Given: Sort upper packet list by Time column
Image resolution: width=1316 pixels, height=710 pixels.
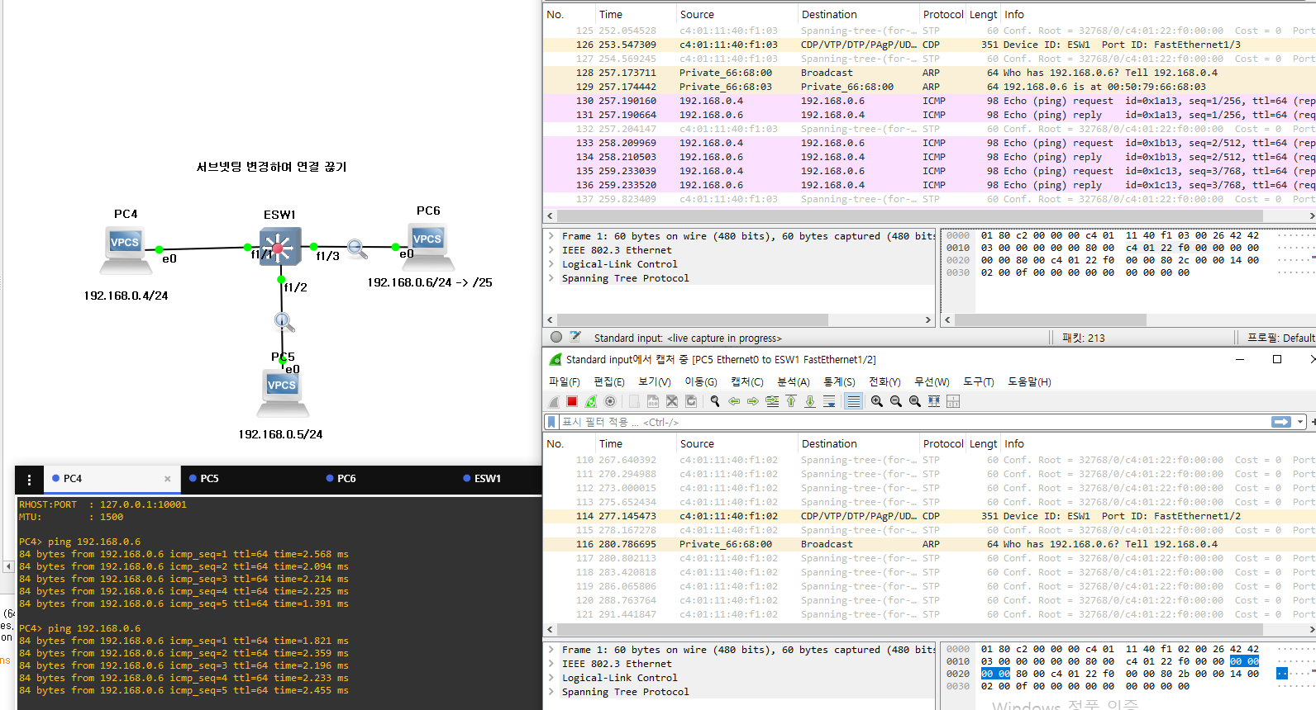Looking at the screenshot, I should click(635, 14).
